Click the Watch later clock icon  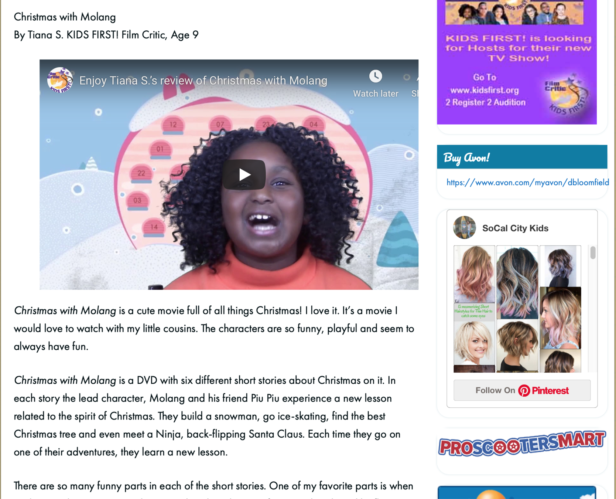(x=376, y=76)
